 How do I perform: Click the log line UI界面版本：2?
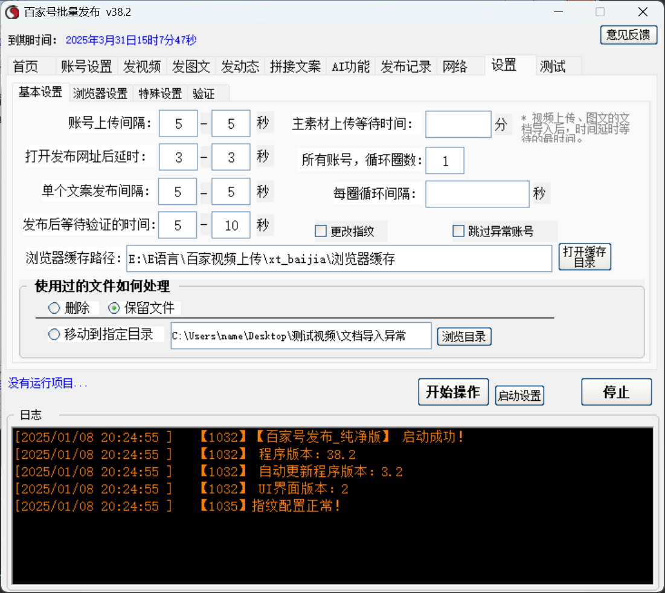(182, 489)
